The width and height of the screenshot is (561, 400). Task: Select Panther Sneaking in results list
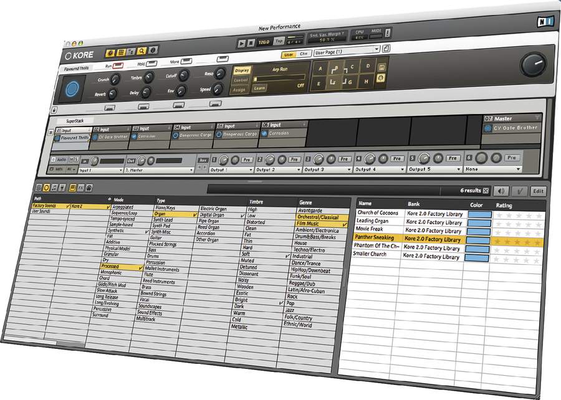pos(448,240)
